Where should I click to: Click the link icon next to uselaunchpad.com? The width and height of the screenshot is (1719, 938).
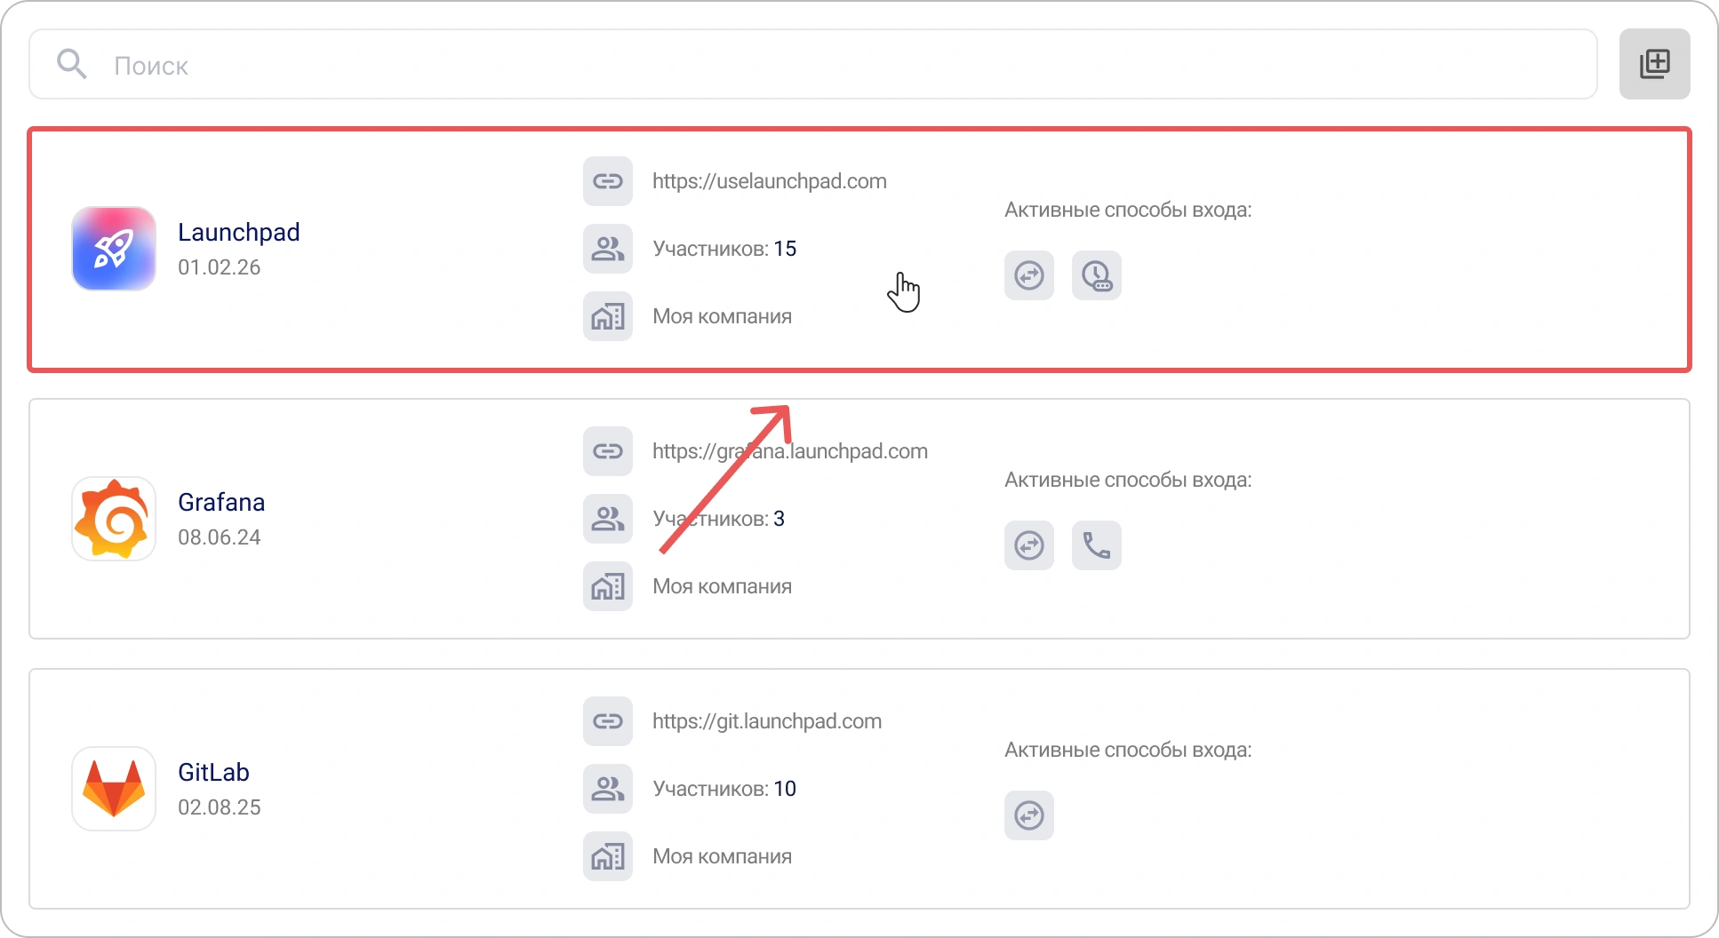607,181
